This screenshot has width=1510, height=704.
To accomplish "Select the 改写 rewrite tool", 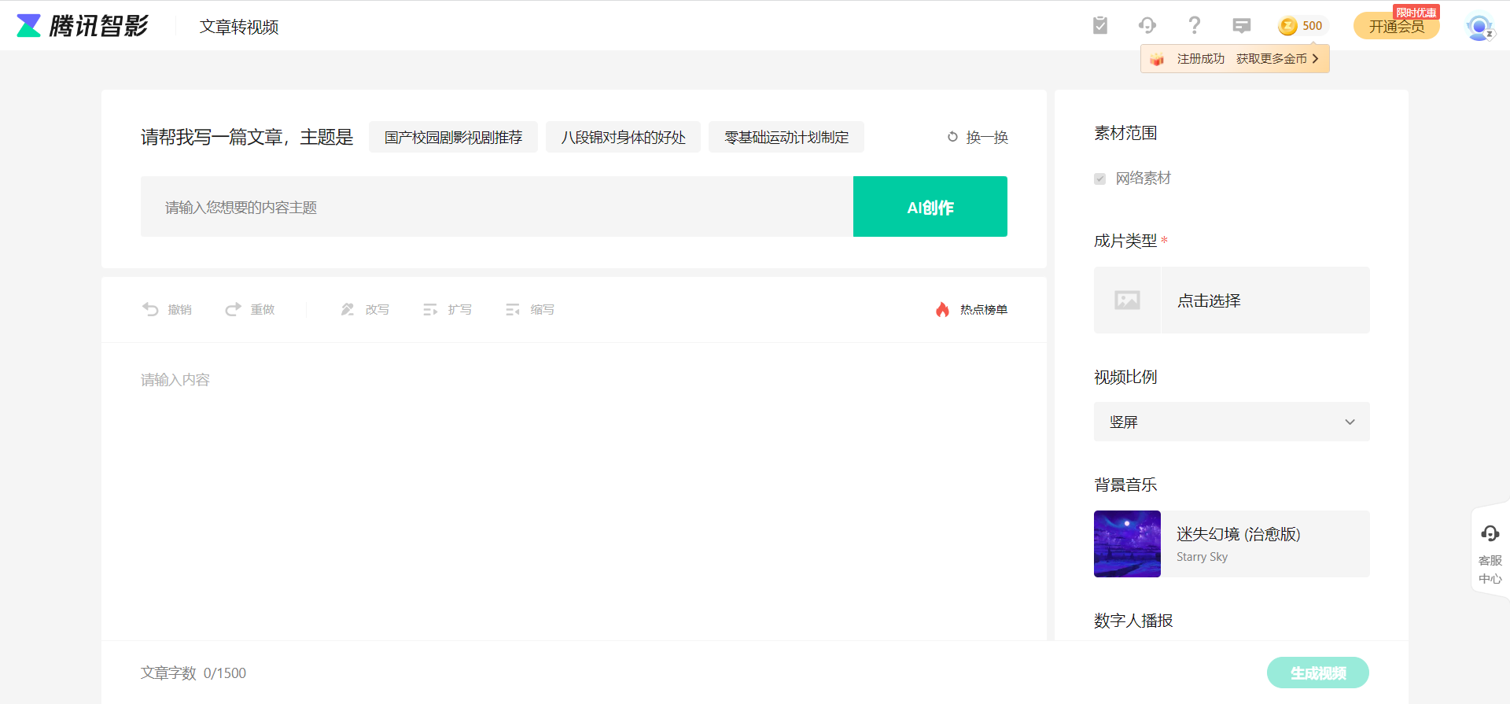I will pyautogui.click(x=365, y=310).
